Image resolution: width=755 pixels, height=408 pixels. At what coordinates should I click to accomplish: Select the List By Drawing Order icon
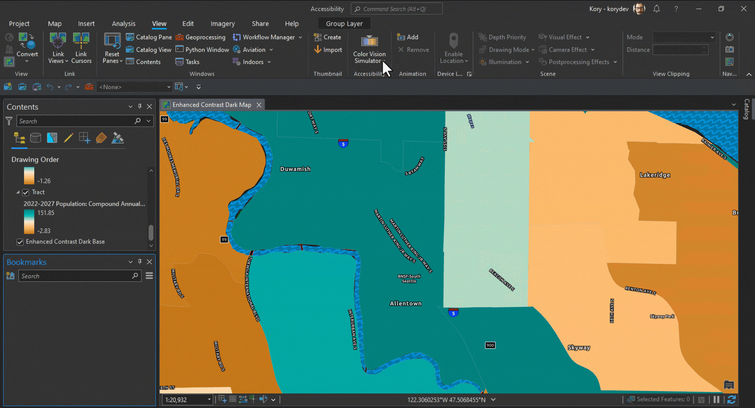coord(19,138)
